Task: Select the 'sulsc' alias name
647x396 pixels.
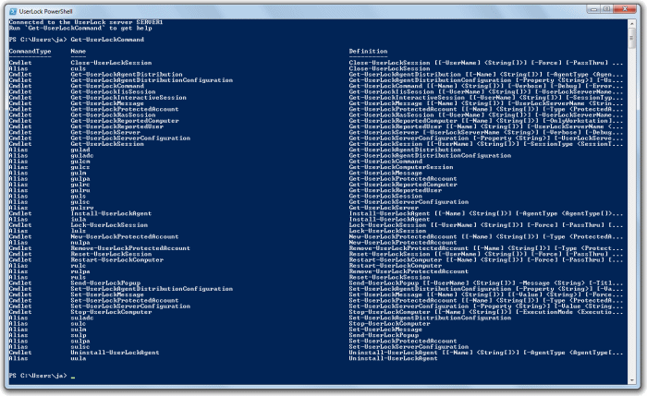Action: click(x=80, y=346)
